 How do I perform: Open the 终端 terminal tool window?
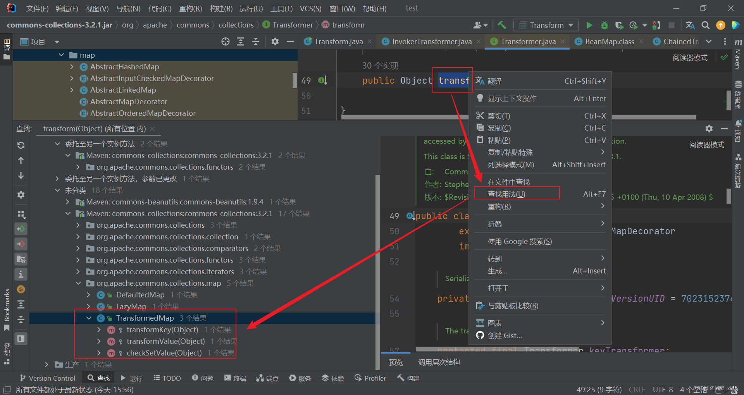235,378
